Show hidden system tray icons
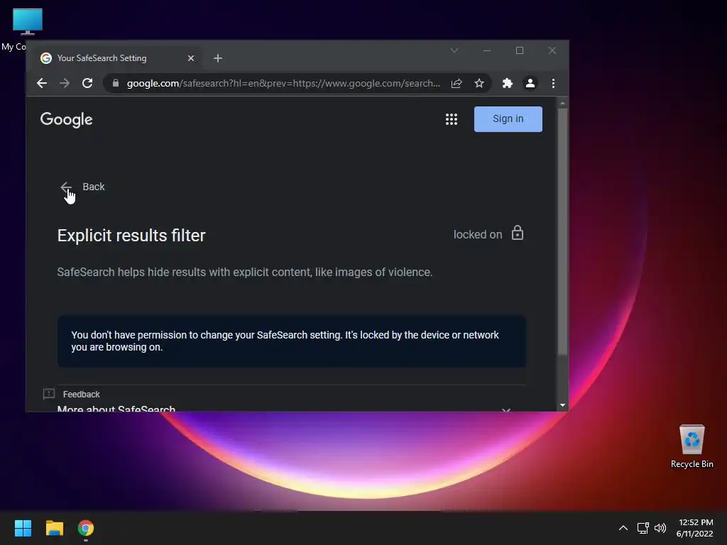727x545 pixels. click(x=623, y=528)
